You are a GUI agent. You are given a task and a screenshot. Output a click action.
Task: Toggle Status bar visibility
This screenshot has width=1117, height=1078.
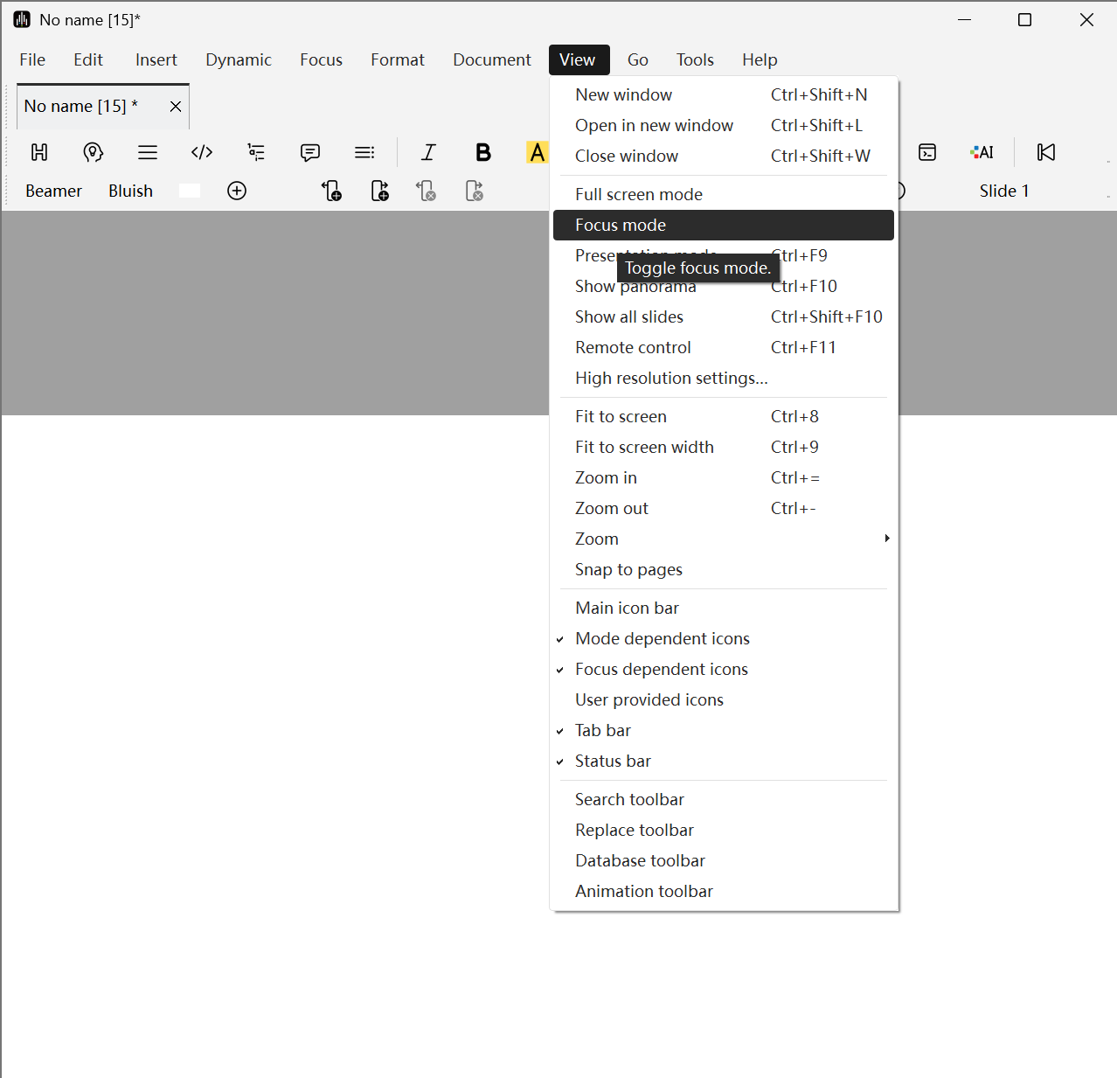[612, 761]
